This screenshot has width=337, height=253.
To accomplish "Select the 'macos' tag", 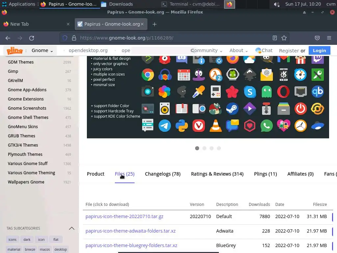I will [x=45, y=249].
